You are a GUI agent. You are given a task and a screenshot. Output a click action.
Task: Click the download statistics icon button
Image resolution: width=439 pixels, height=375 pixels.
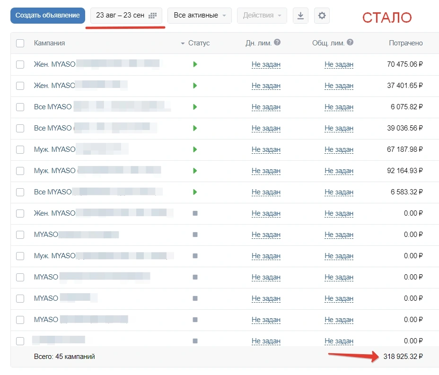(x=300, y=16)
